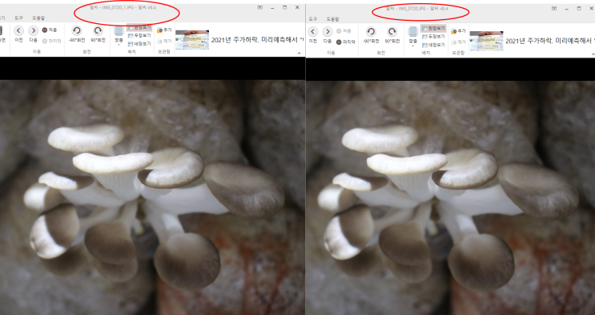The width and height of the screenshot is (595, 315).
Task: Maximize the left IMG_0720_1.JPG window
Action: point(285,7)
